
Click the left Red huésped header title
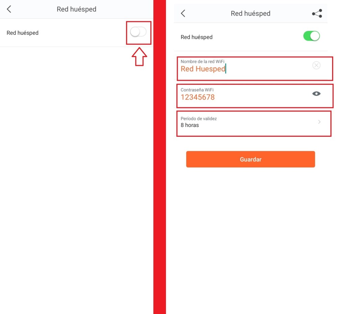76,9
